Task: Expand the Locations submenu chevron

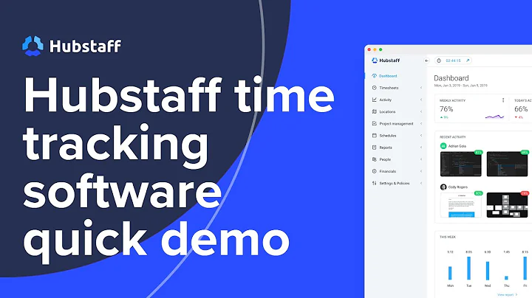Action: pyautogui.click(x=421, y=111)
